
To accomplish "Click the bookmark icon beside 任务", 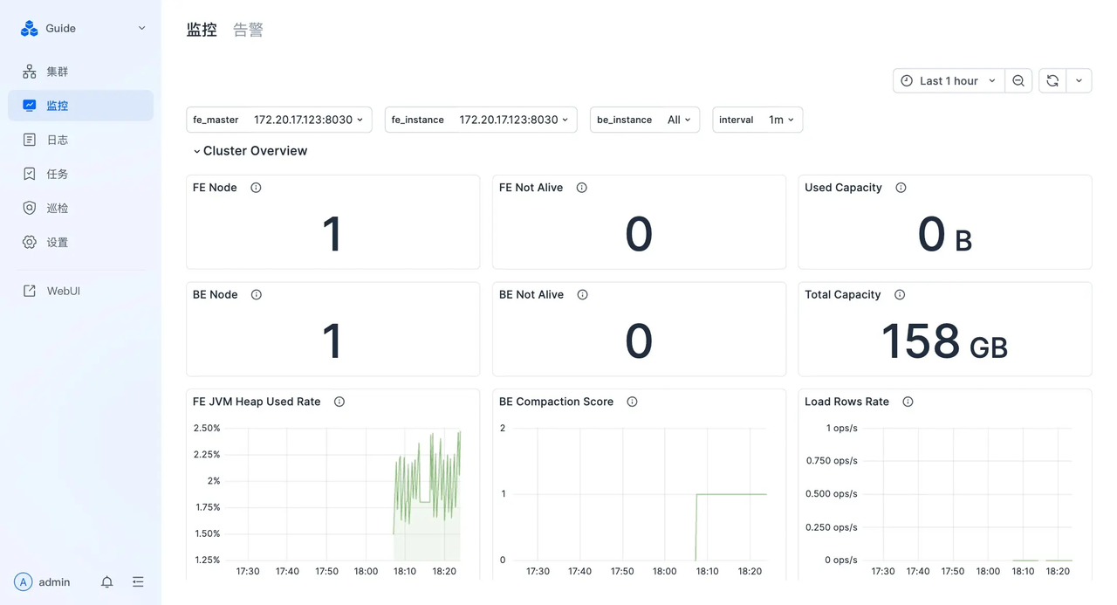I will [30, 174].
